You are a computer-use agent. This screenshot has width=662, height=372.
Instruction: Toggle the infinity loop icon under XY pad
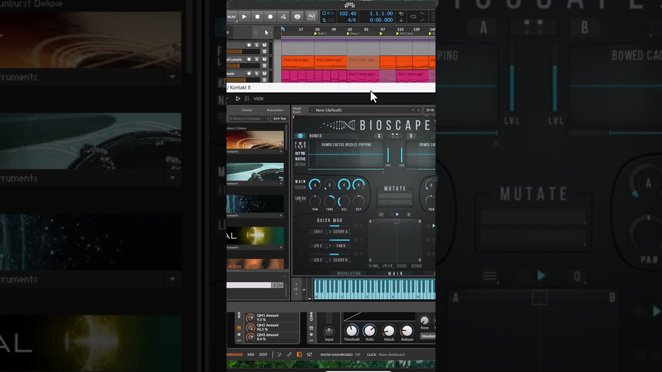pyautogui.click(x=375, y=266)
